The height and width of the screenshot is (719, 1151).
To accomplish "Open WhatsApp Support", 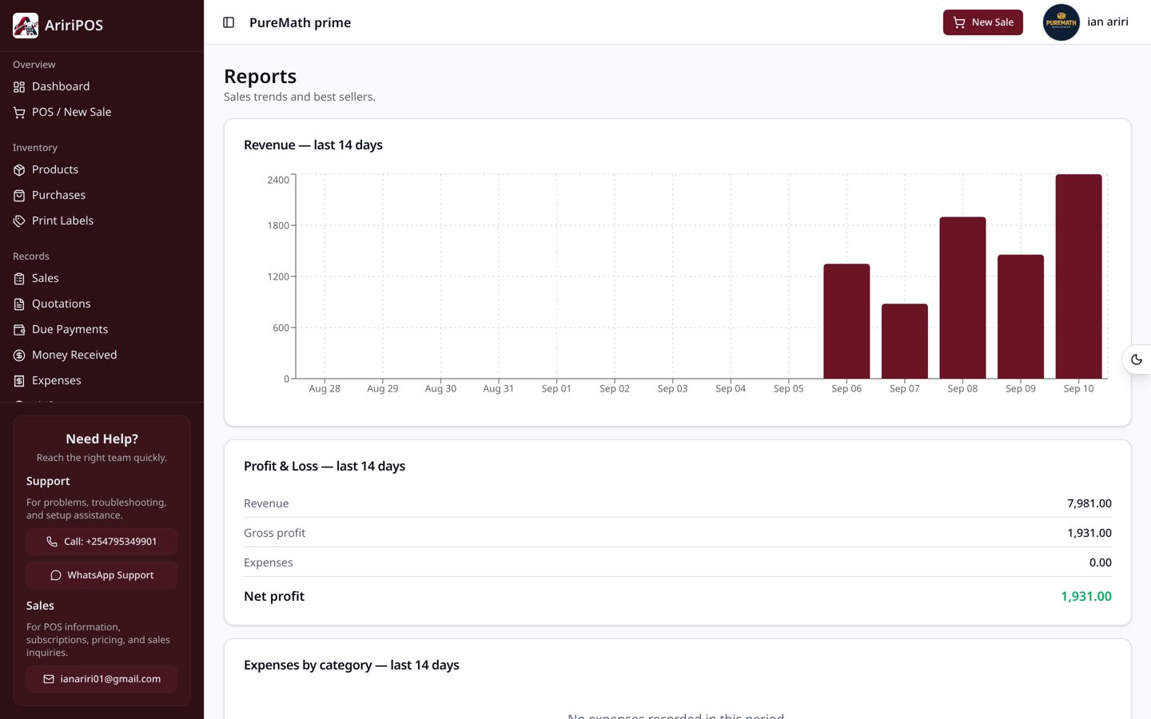I will tap(102, 575).
